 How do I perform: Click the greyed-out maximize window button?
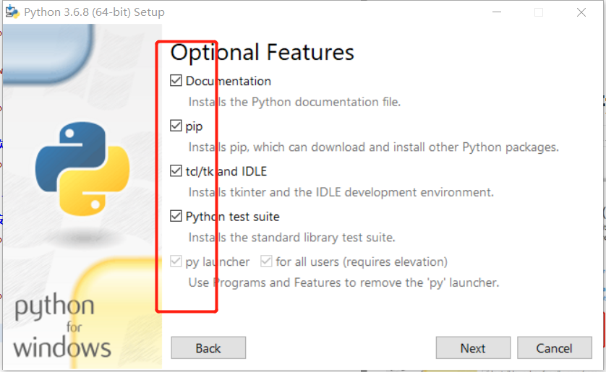[539, 12]
